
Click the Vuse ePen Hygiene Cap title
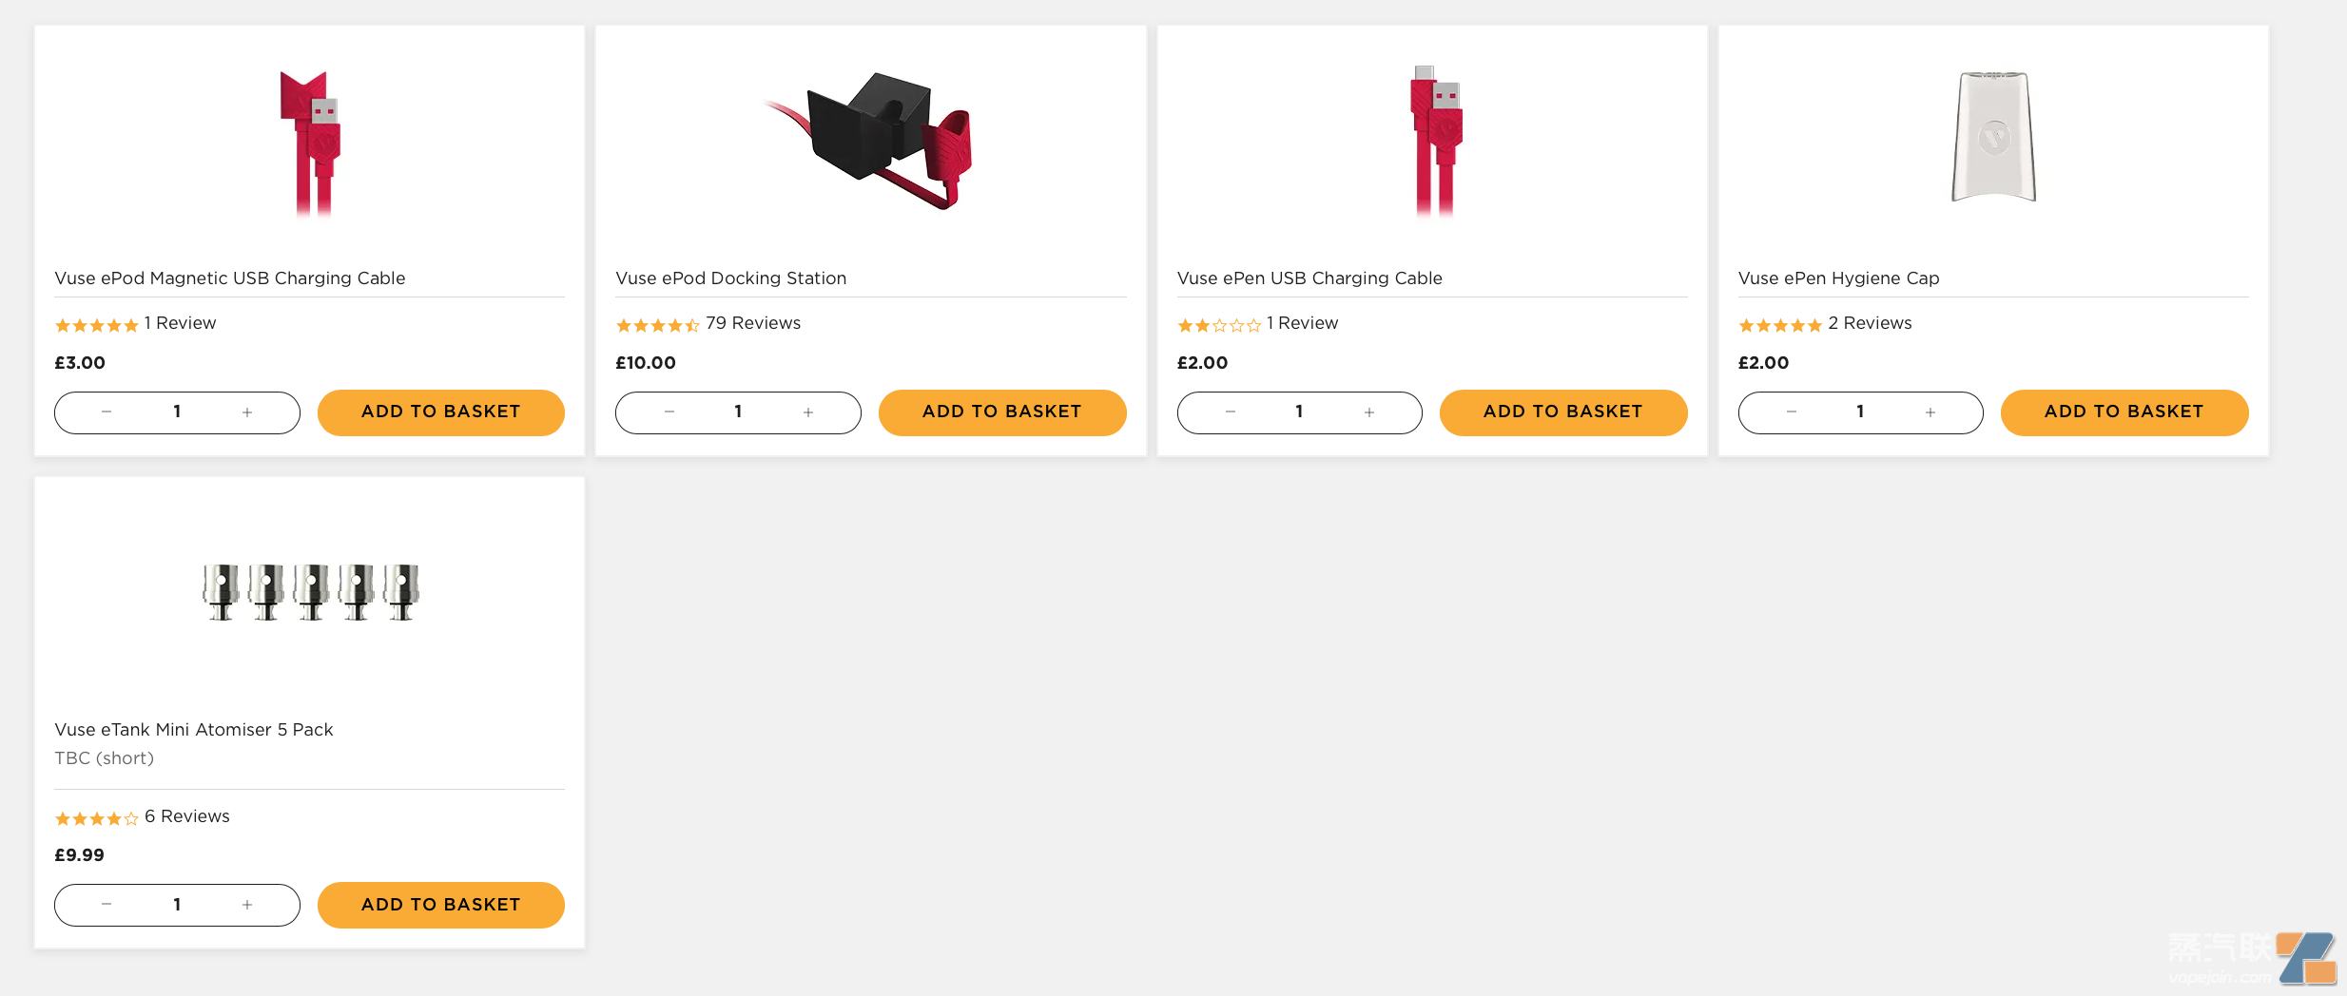[x=1838, y=278]
